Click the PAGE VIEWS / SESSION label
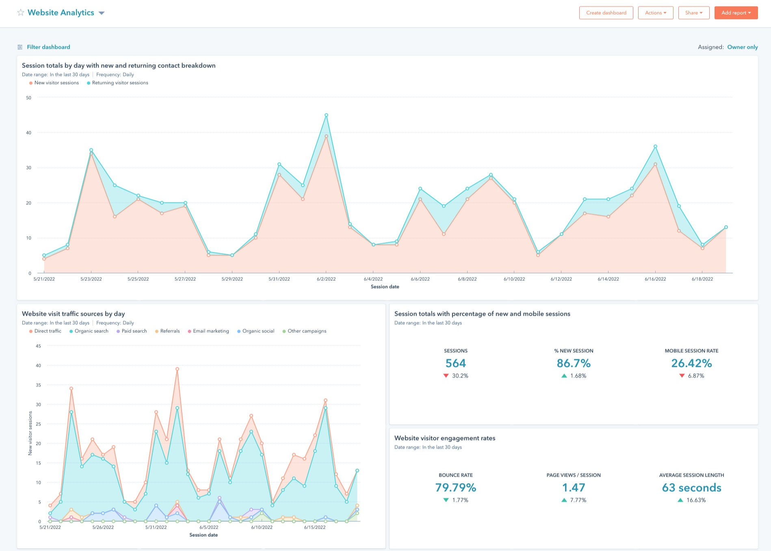771x551 pixels. [x=574, y=475]
